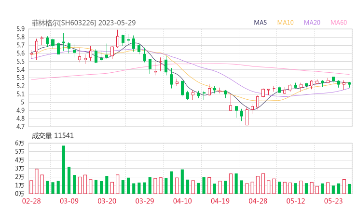Click the 05-12 date label

coord(296,201)
